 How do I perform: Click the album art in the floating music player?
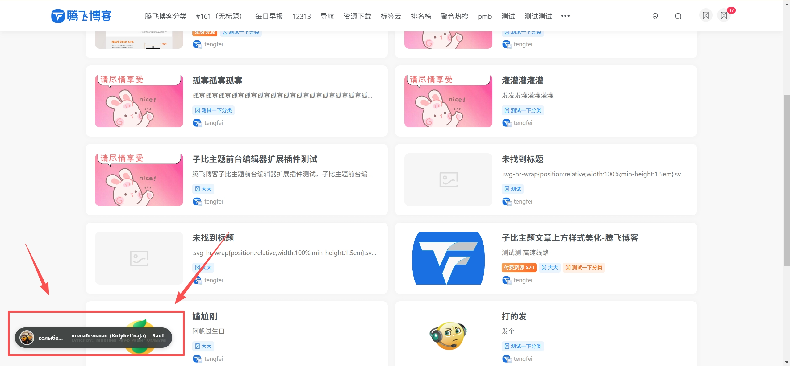click(x=27, y=337)
